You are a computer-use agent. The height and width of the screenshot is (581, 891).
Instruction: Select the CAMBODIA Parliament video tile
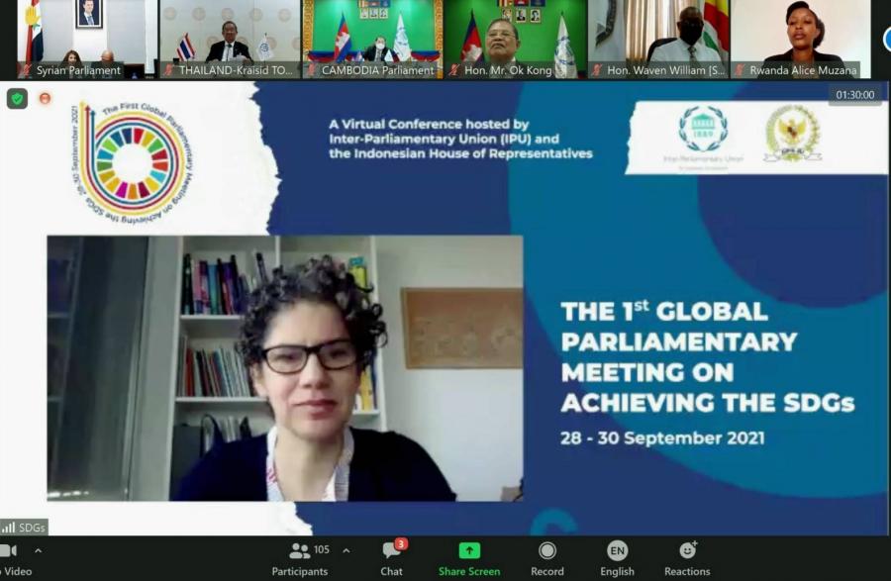pos(371,40)
